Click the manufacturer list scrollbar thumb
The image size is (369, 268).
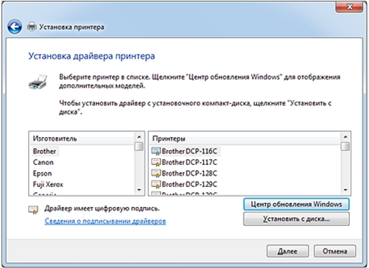click(139, 147)
